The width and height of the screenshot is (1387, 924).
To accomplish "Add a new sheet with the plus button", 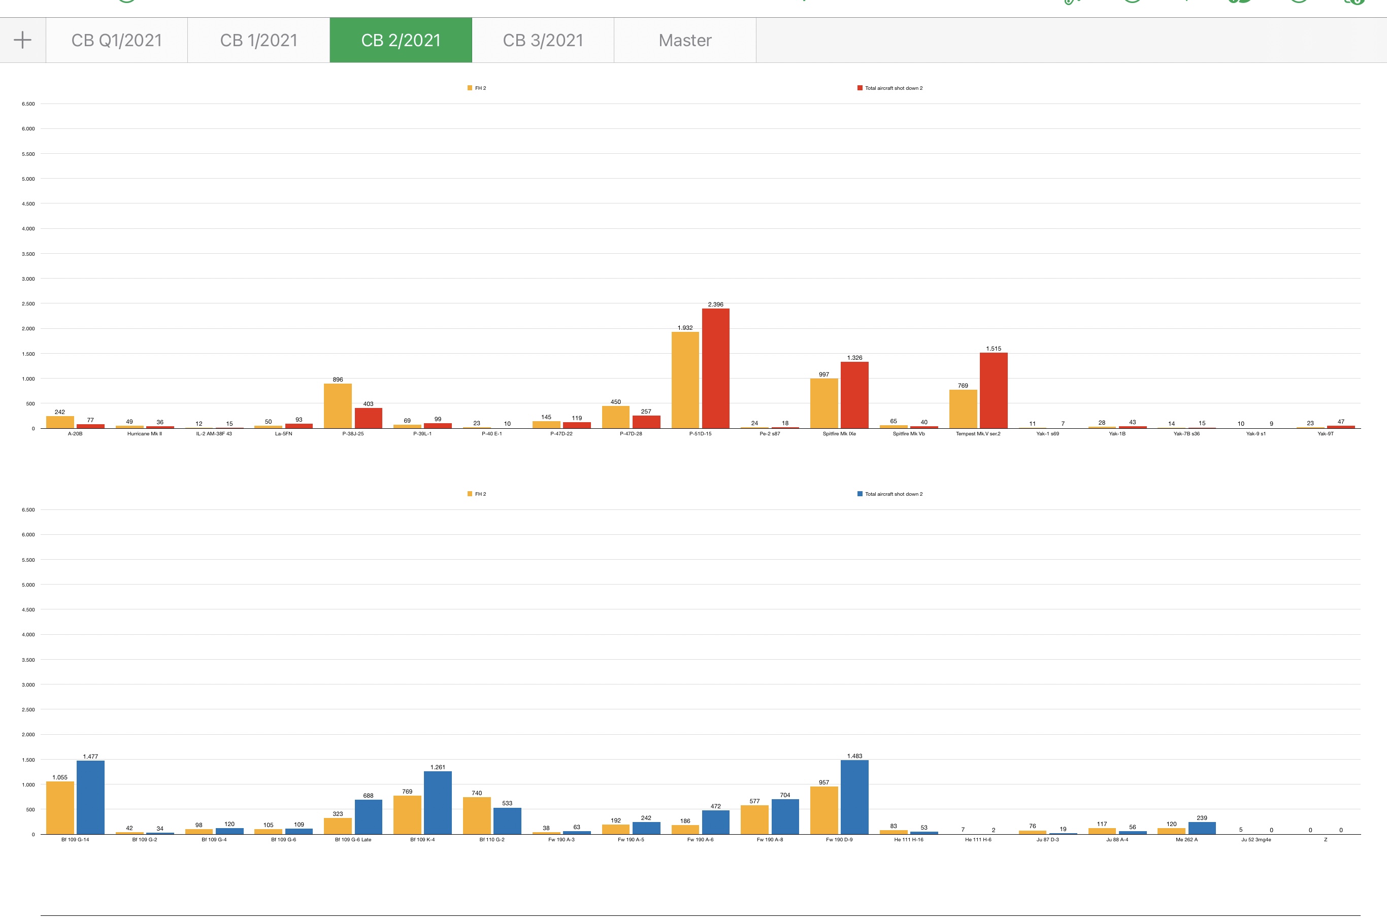I will 22,40.
